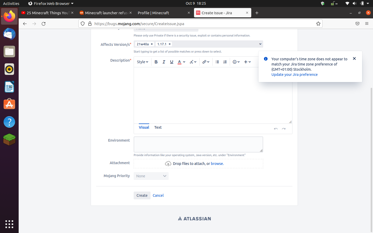Open Help from the dock

9,122
